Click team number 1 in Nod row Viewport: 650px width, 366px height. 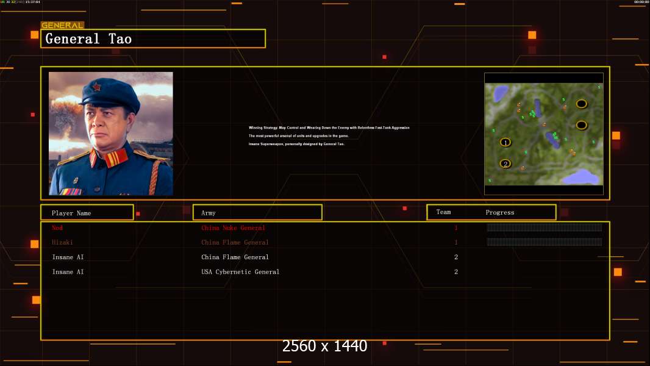tap(456, 228)
